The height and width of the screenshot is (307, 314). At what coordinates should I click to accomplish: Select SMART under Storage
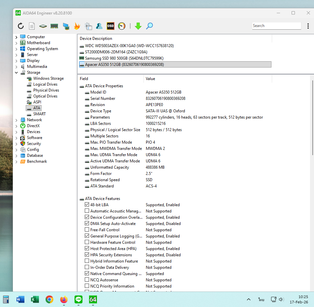pos(39,114)
